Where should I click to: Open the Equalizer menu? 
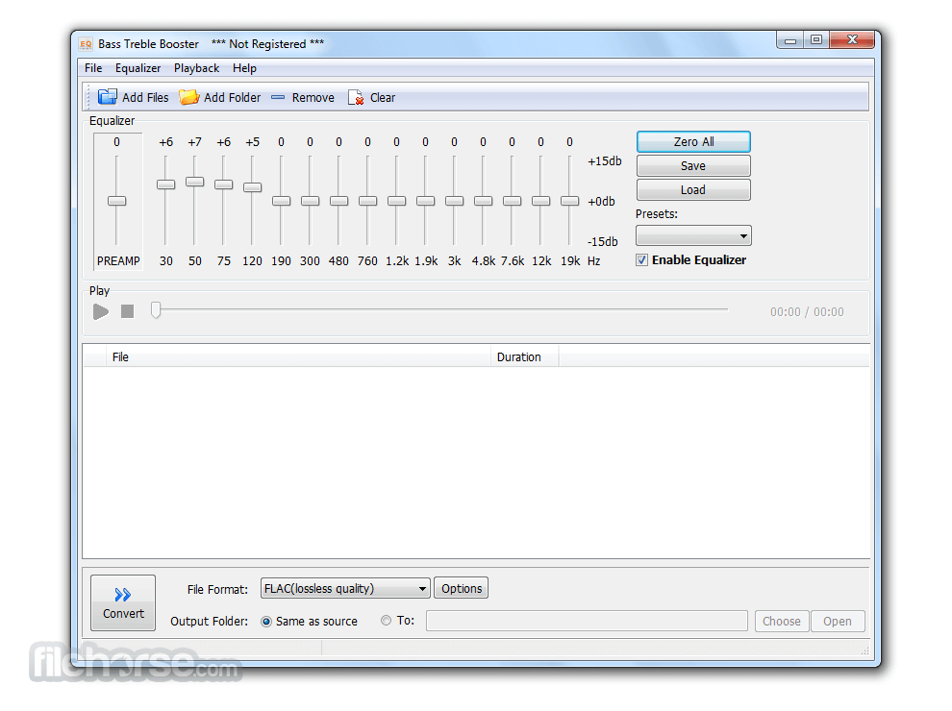[x=138, y=68]
